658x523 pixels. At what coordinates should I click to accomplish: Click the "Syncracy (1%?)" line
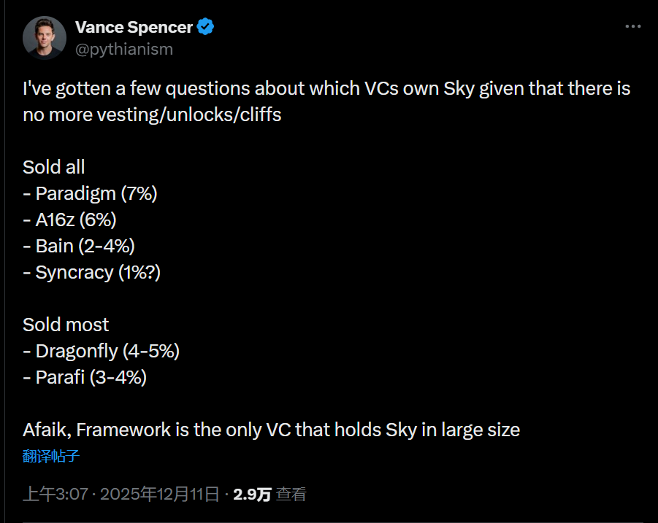(x=91, y=272)
